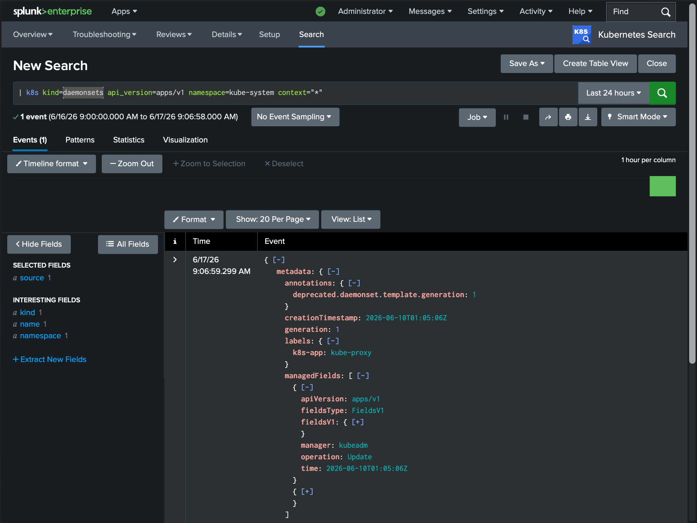
Task: Click in the search query input
Action: tap(295, 93)
